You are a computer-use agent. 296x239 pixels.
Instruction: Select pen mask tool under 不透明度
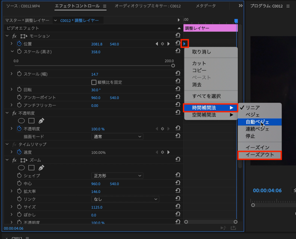click(41, 121)
